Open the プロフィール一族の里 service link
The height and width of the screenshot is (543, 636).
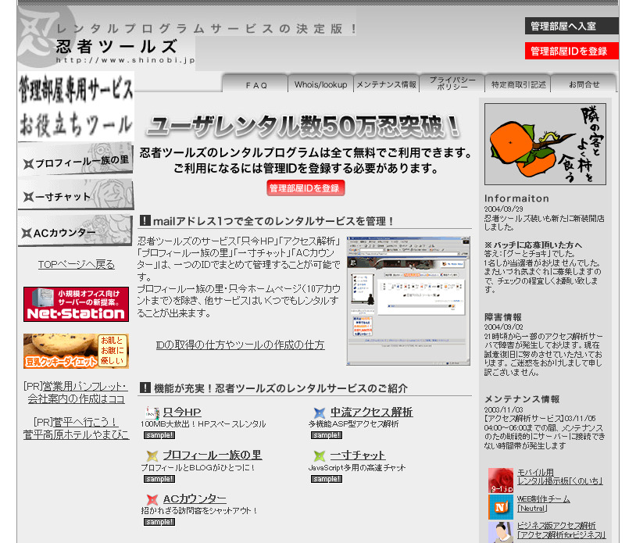click(213, 455)
